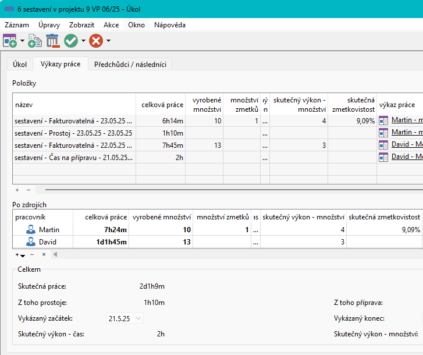423x355 pixels.
Task: Click ellipsis button in Čas na přípravu row
Action: (265, 158)
